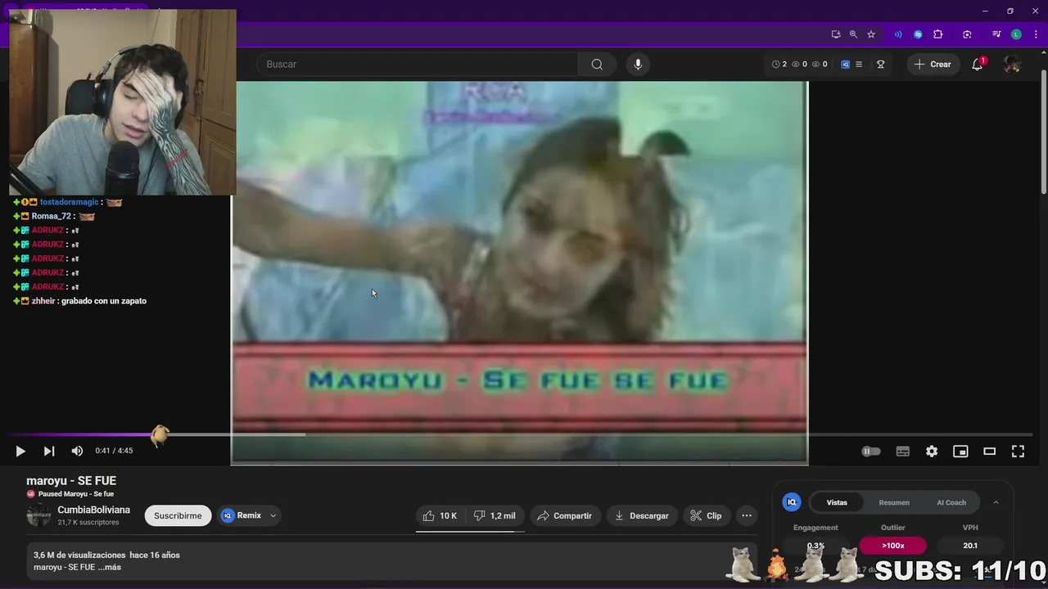
Task: Click the playhead scrubber on timeline
Action: [x=160, y=434]
